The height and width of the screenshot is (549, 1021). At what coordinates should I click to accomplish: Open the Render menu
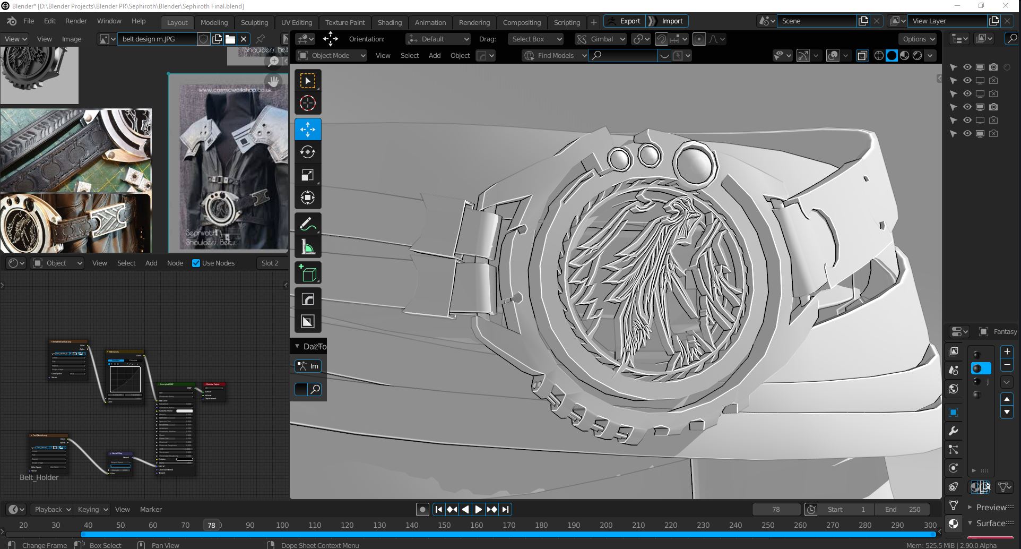tap(76, 21)
